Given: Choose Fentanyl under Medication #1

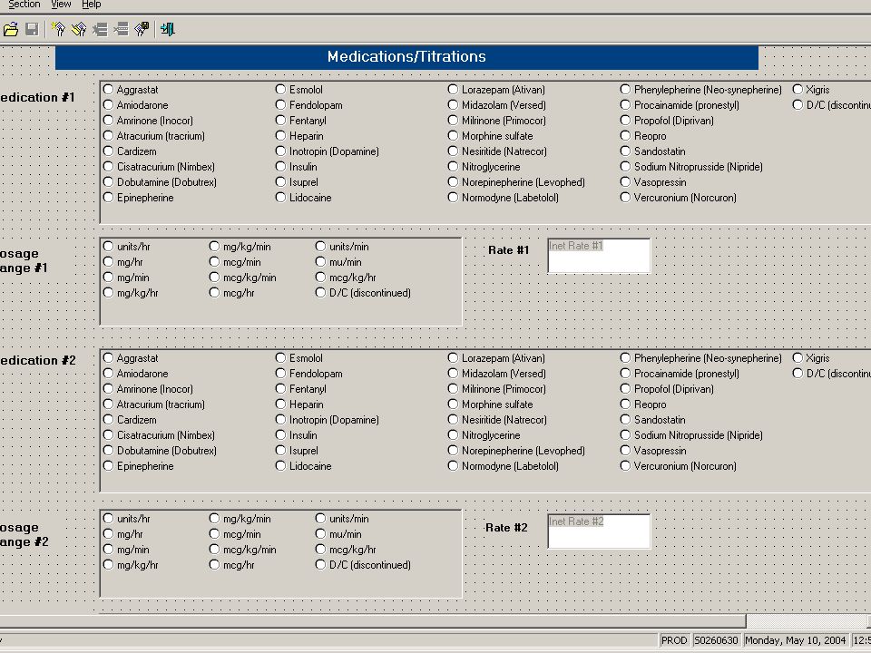Looking at the screenshot, I should [x=280, y=121].
